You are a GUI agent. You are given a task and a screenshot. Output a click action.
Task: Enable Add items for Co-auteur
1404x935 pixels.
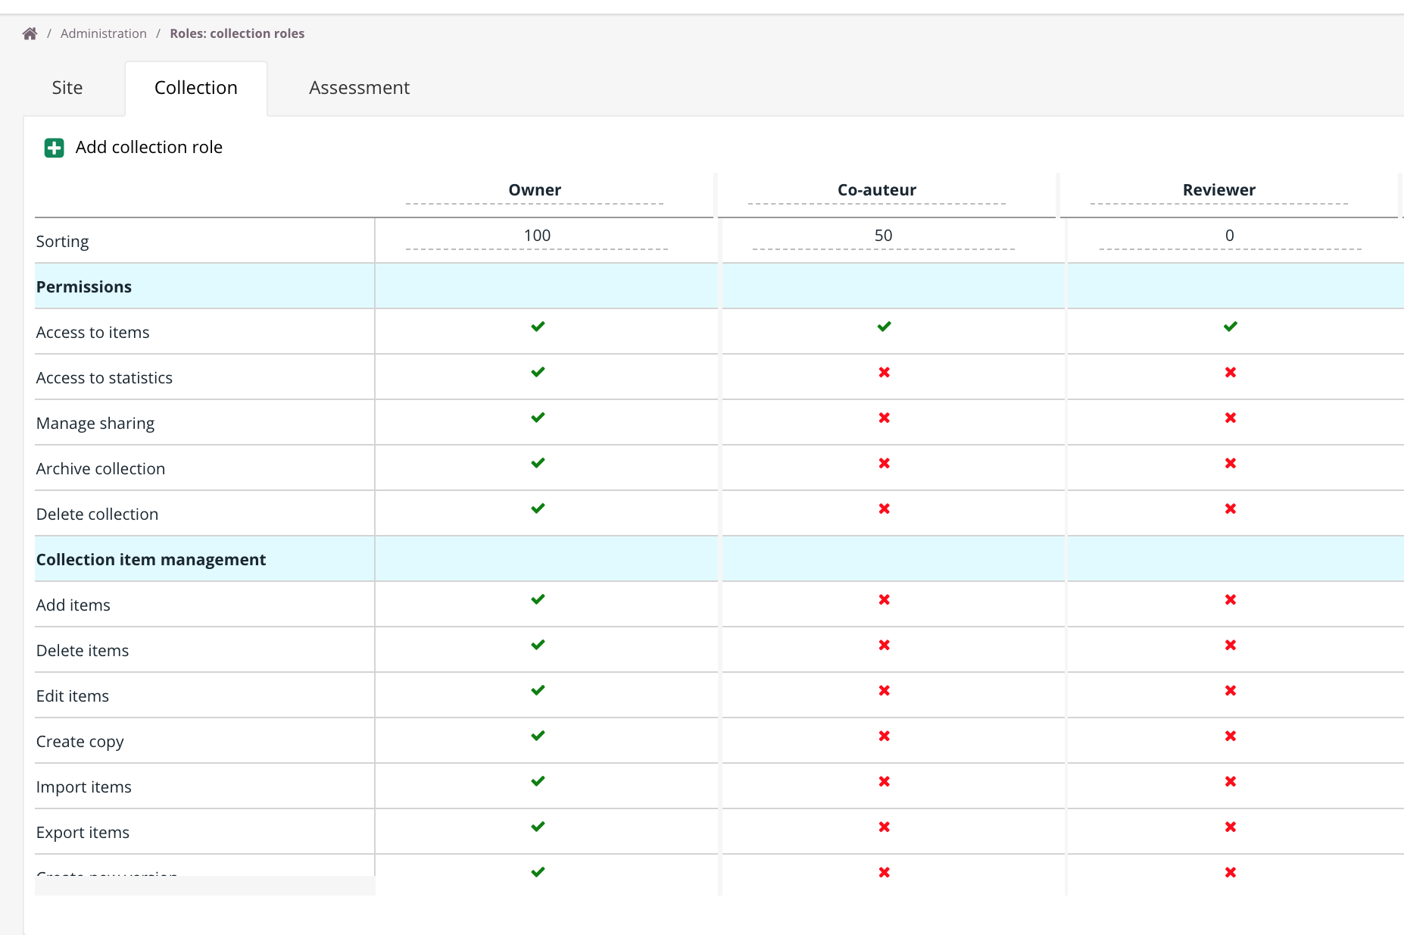tap(884, 599)
